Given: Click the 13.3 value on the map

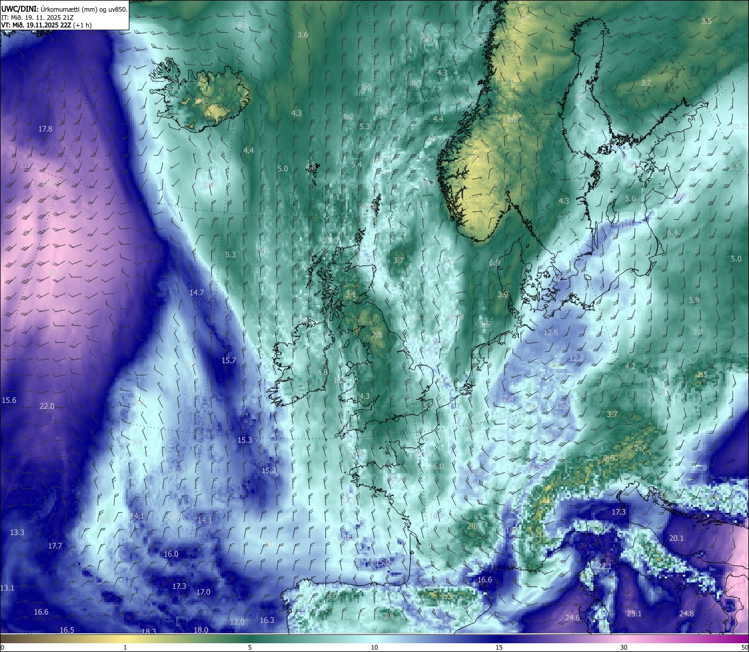Looking at the screenshot, I should pos(17,532).
